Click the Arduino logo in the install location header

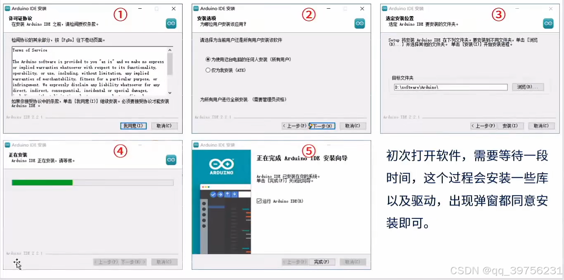tap(548, 24)
